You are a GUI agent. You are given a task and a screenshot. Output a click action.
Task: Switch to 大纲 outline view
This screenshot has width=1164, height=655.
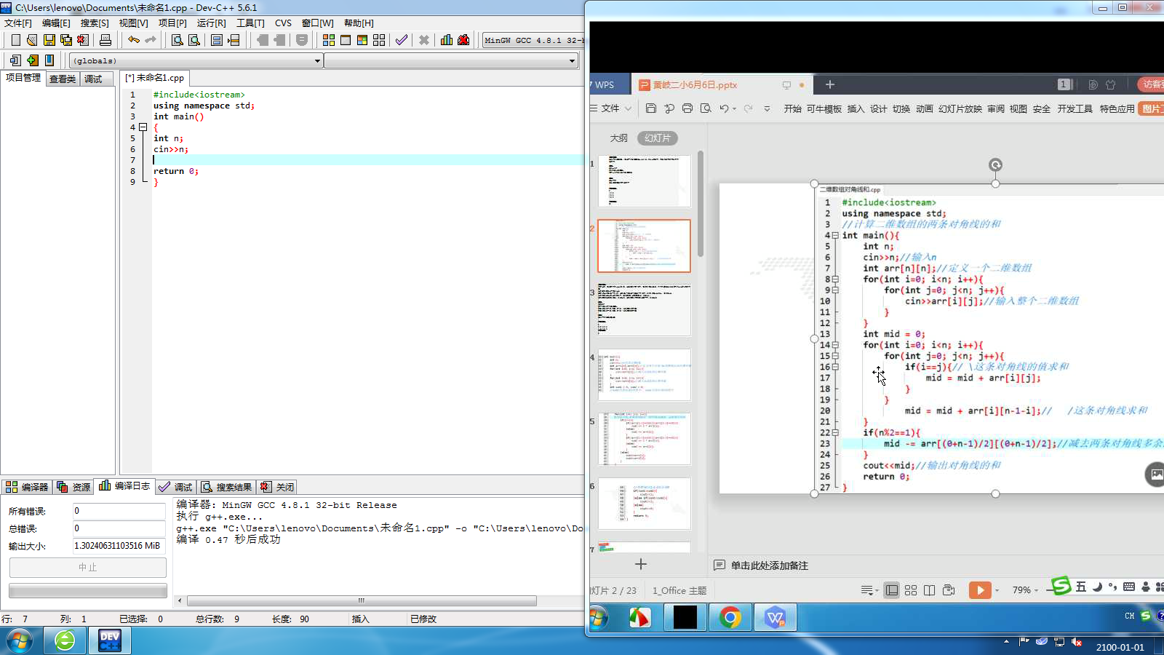(x=618, y=138)
